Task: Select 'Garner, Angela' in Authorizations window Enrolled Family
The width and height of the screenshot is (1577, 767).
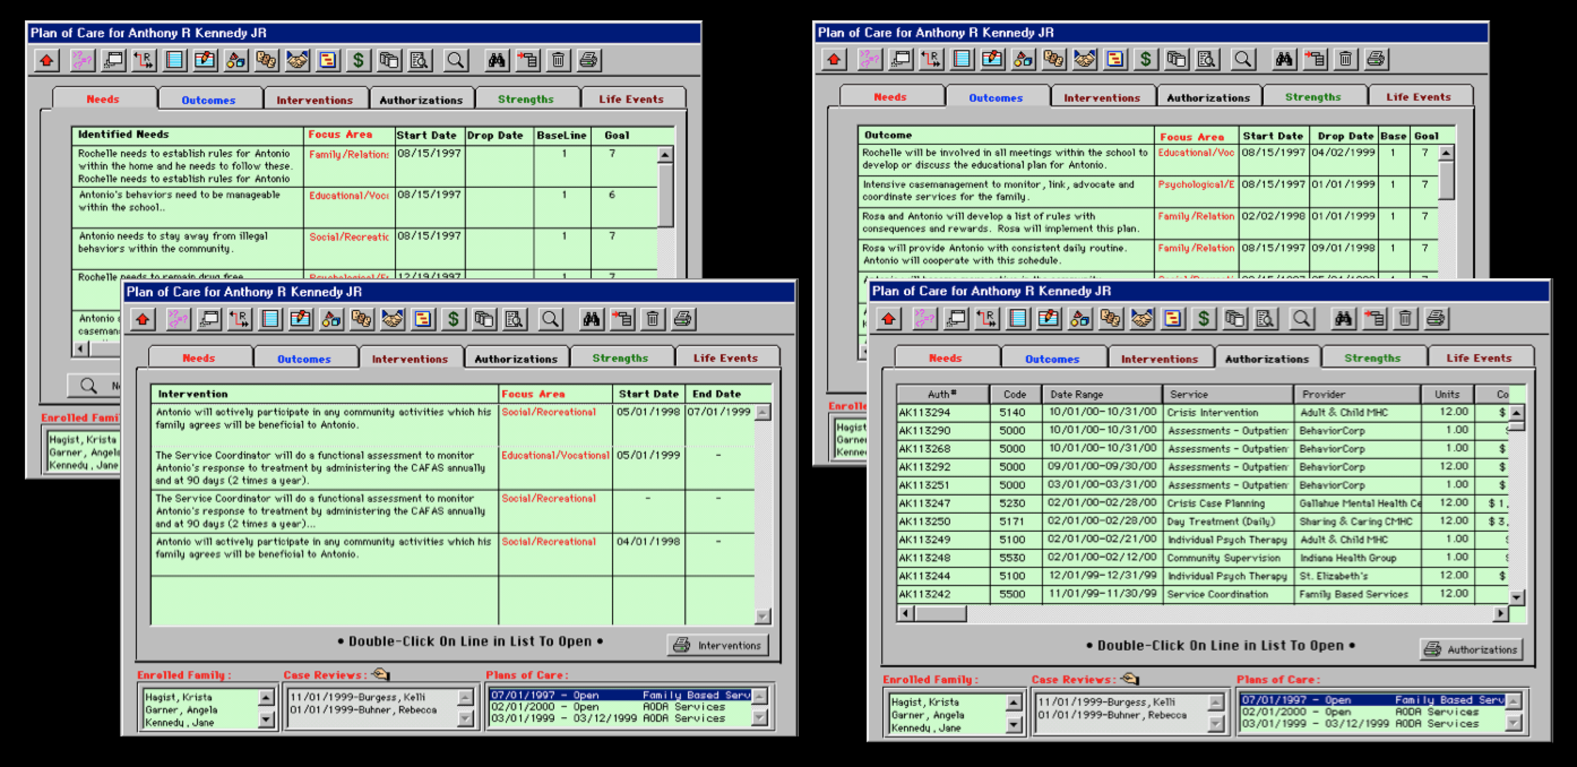Action: (946, 714)
